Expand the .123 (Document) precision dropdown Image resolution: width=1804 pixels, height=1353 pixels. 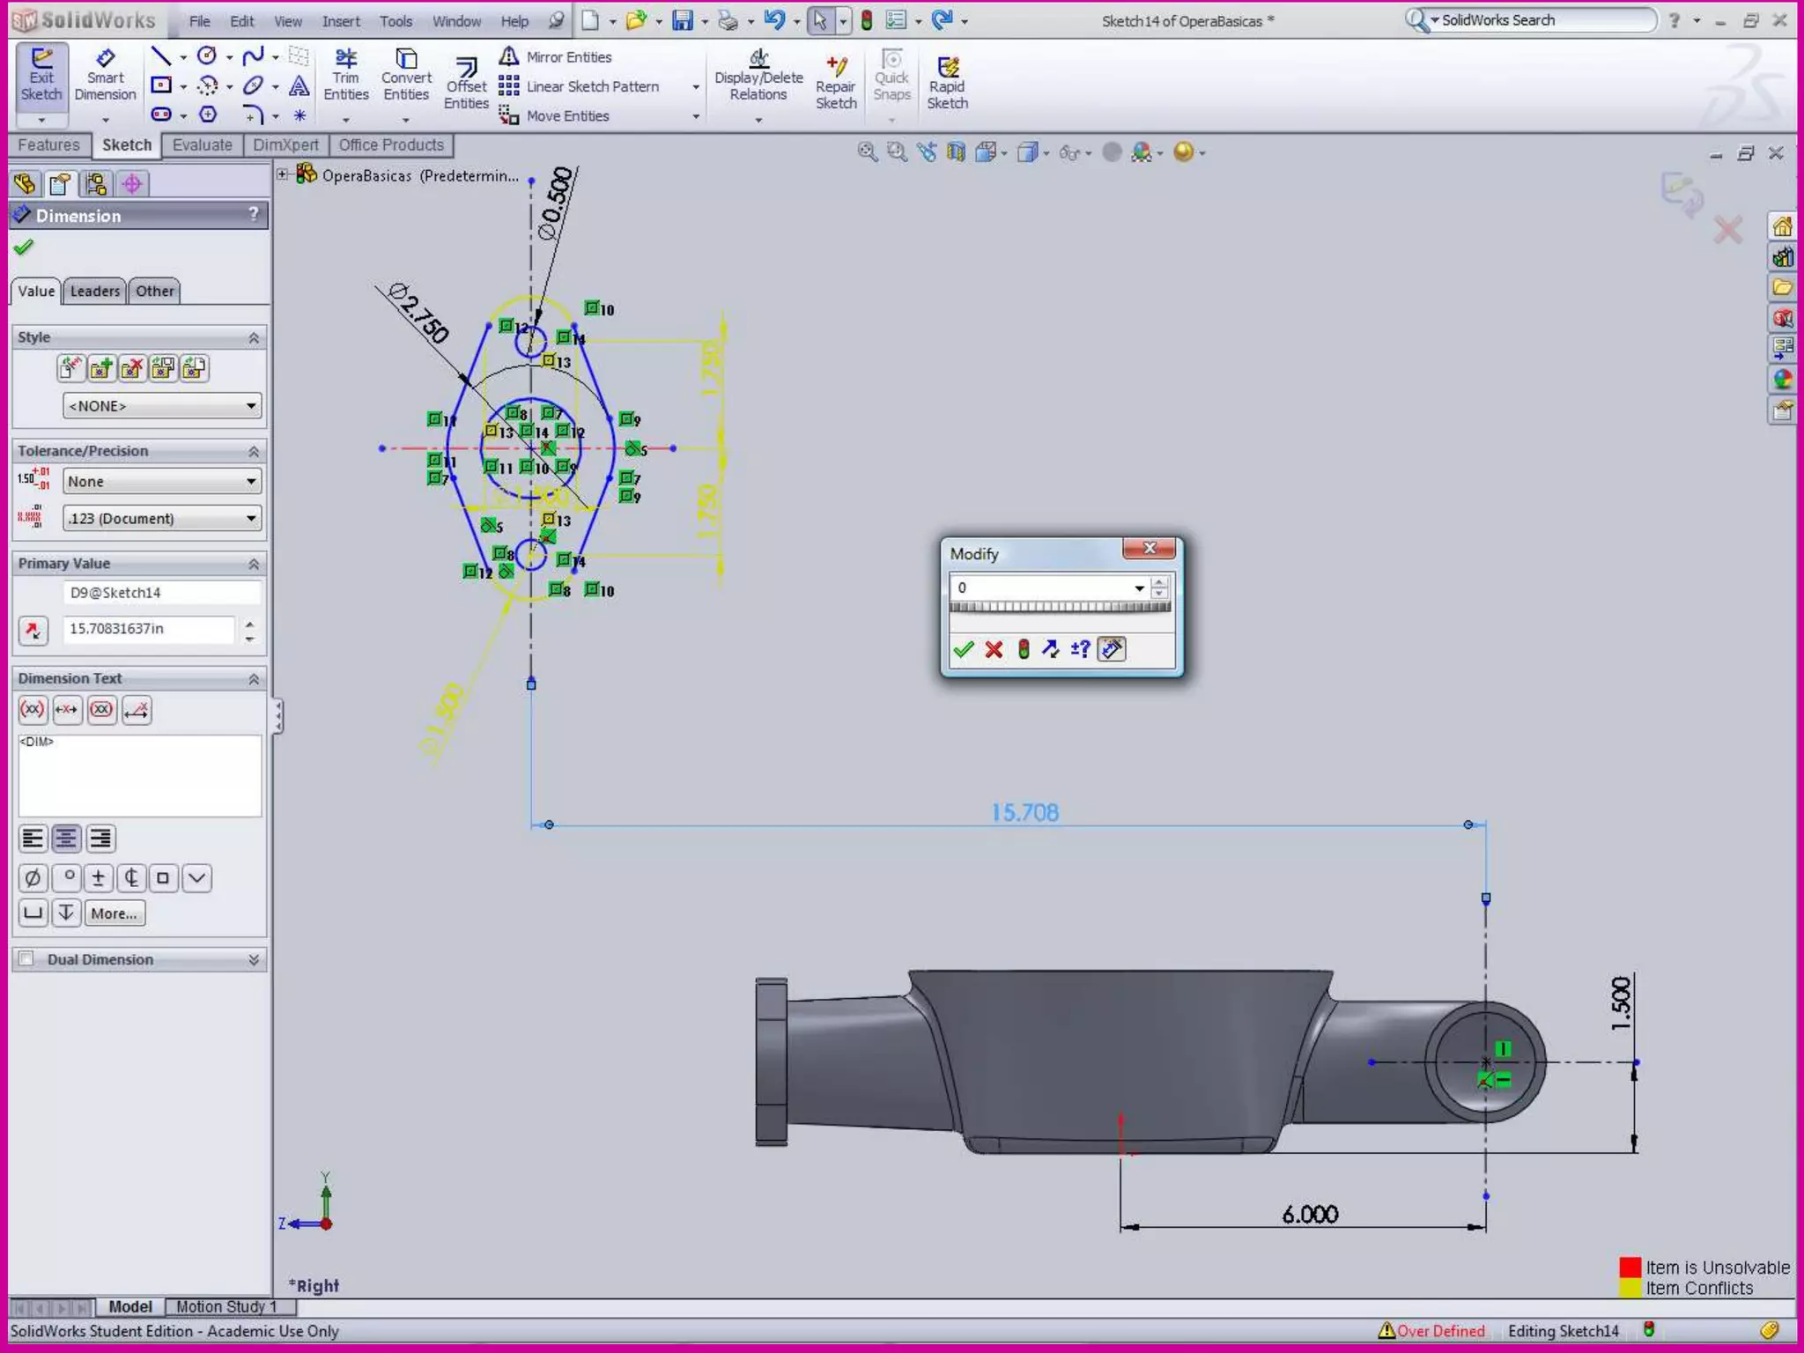coord(162,518)
